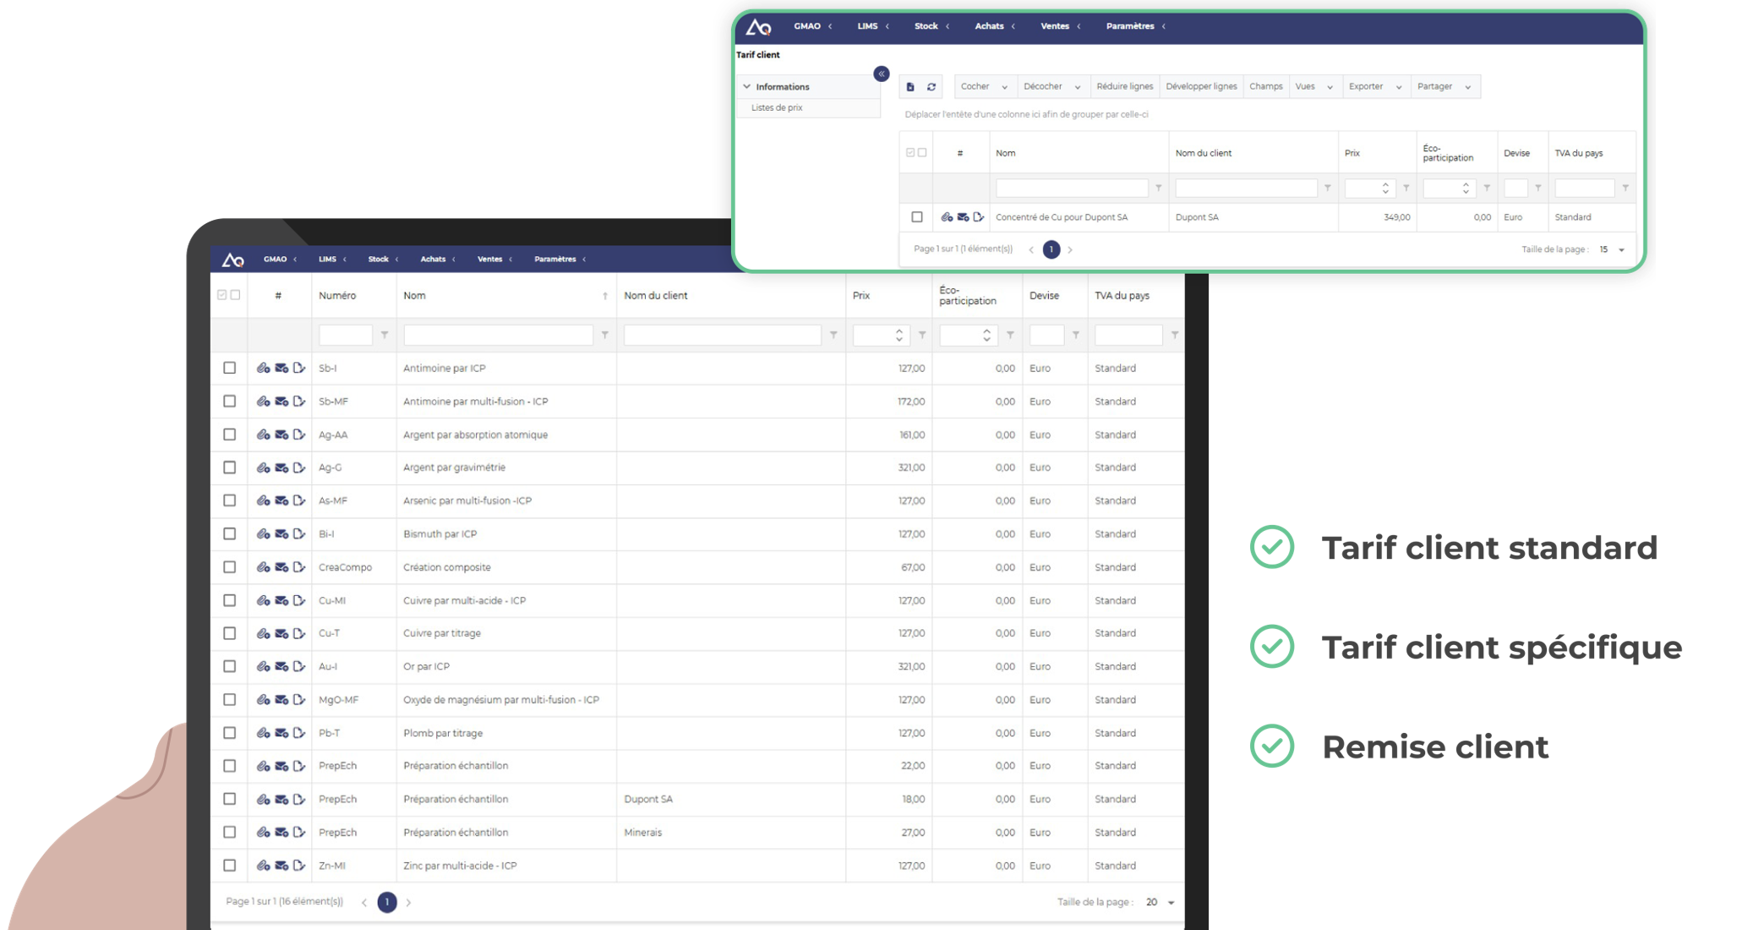The image size is (1753, 930).
Task: Edit the Cuivre par titrage row
Action: (299, 633)
